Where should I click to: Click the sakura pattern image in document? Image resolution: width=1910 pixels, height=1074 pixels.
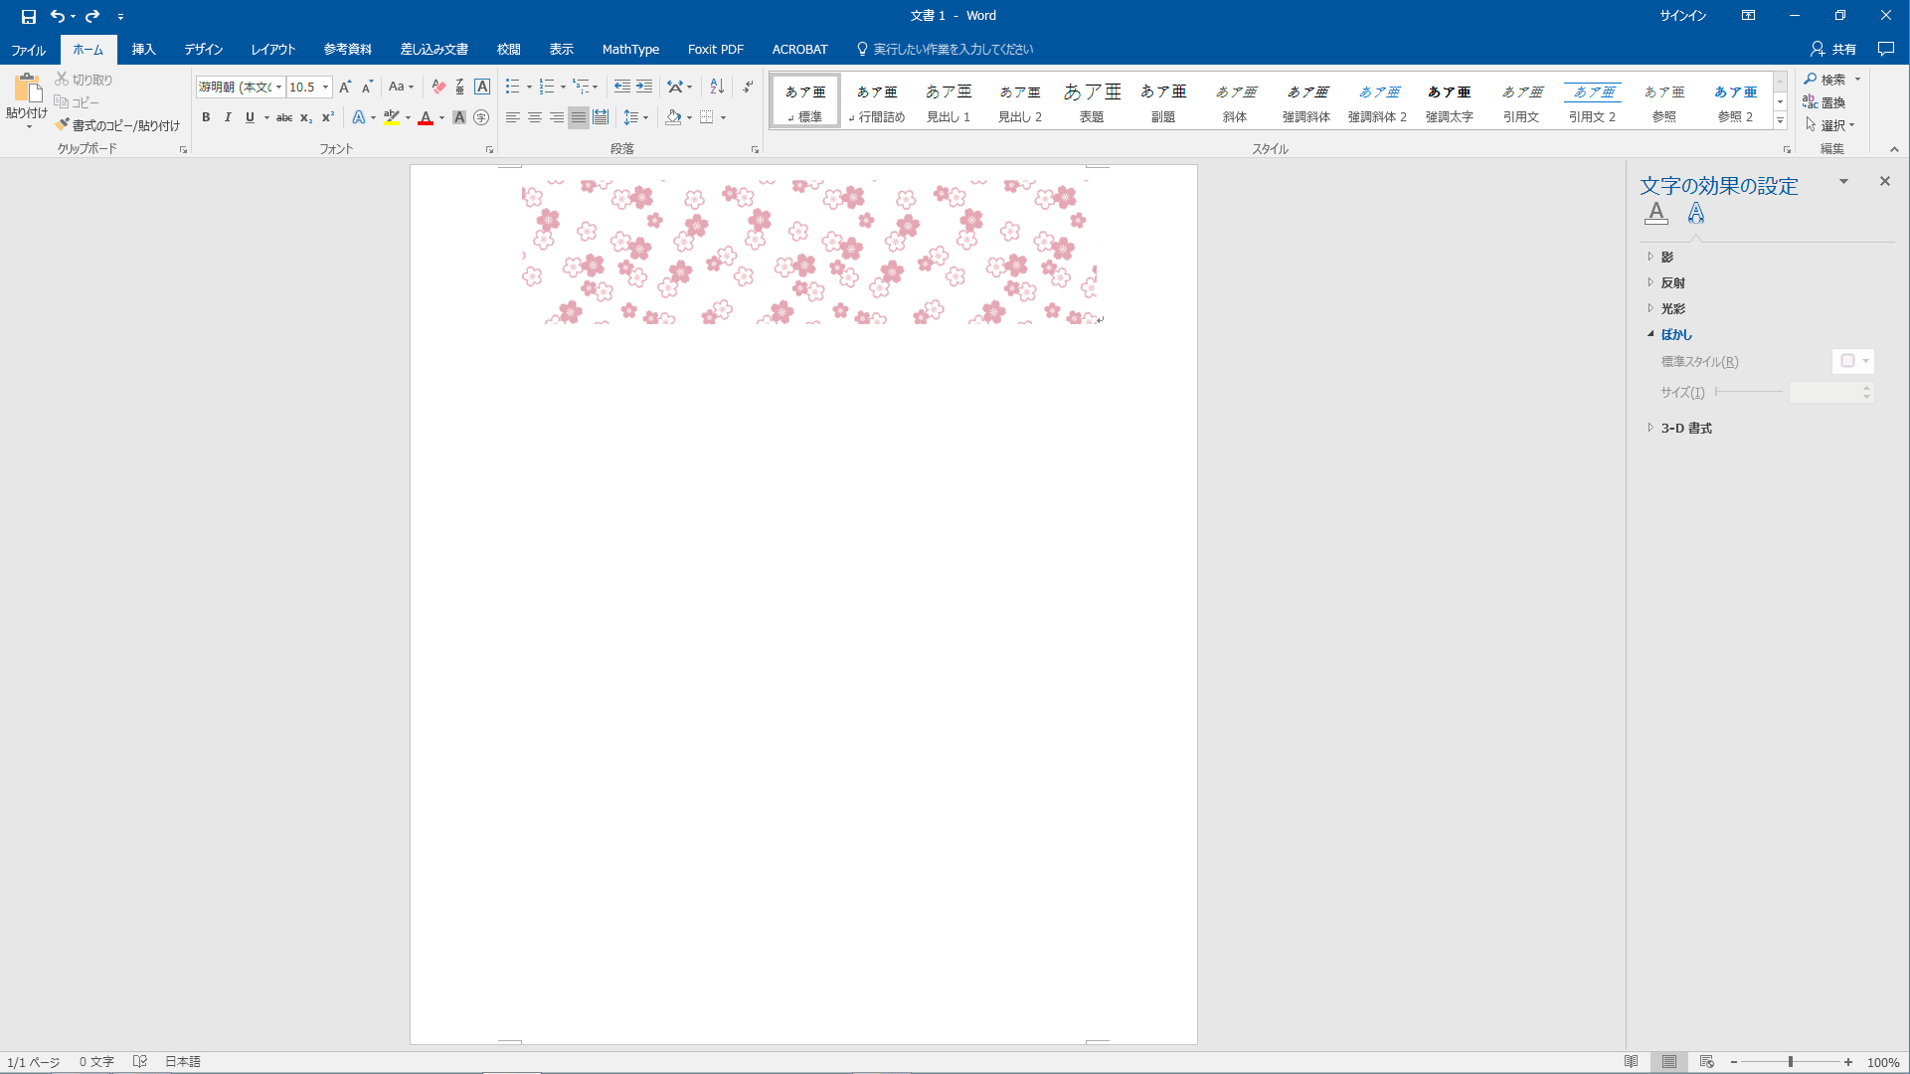pos(809,253)
